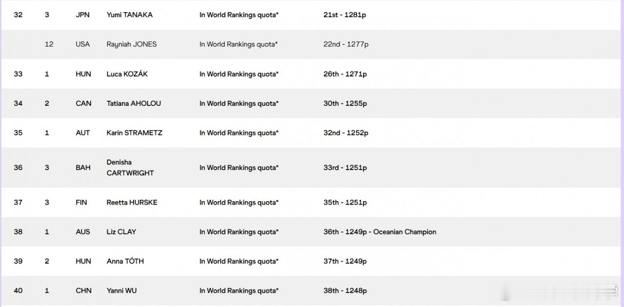Select Reetta HURSKE athlete name

coord(132,202)
